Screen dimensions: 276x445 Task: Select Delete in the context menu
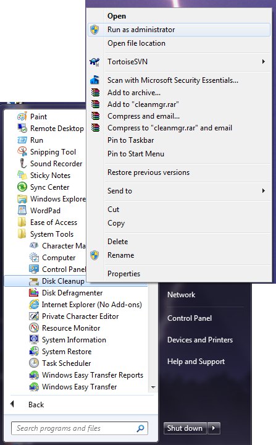(178, 242)
